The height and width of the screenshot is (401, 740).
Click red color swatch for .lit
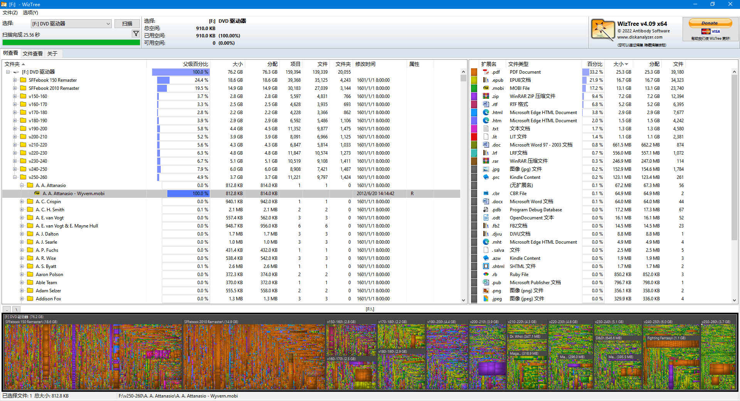pyautogui.click(x=474, y=137)
